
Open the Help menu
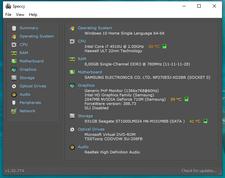tap(33, 15)
